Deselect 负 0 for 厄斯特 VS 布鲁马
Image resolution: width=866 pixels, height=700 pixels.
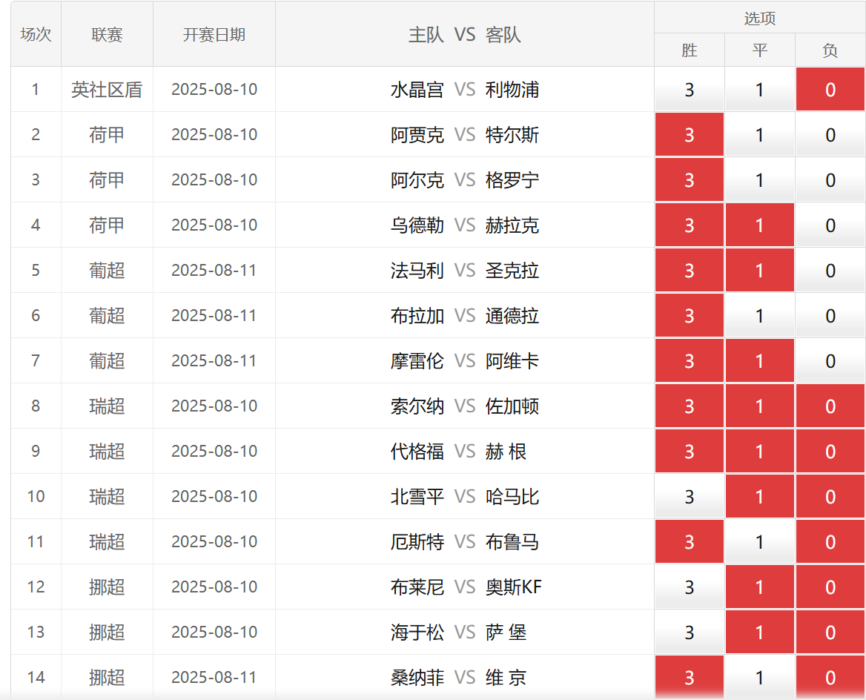(830, 542)
